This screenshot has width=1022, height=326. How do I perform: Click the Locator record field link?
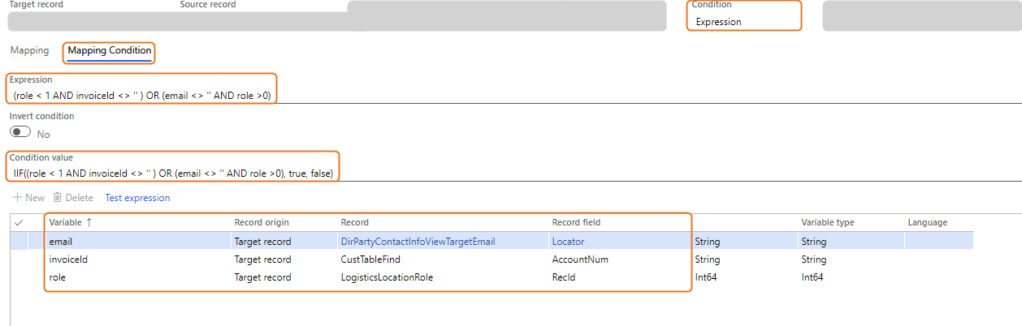point(568,242)
